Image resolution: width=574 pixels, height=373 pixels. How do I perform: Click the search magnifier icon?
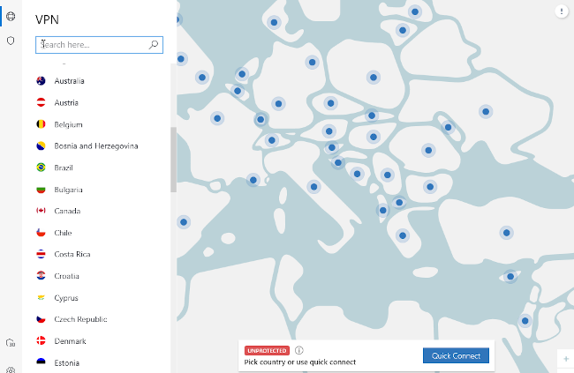pyautogui.click(x=154, y=45)
